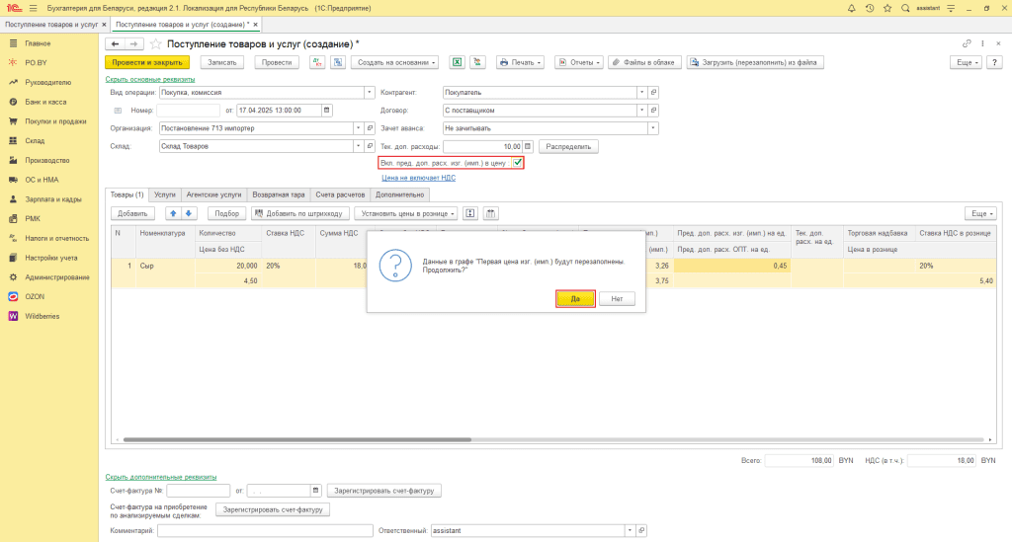Open Контрагент record with open icon
The width and height of the screenshot is (1012, 542).
[x=653, y=92]
